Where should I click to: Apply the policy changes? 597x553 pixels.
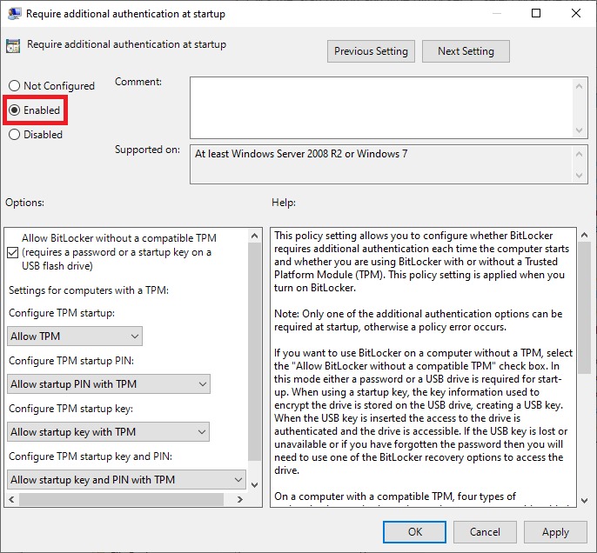tap(555, 531)
